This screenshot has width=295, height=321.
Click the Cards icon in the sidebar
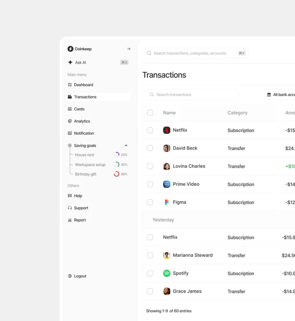(x=70, y=109)
